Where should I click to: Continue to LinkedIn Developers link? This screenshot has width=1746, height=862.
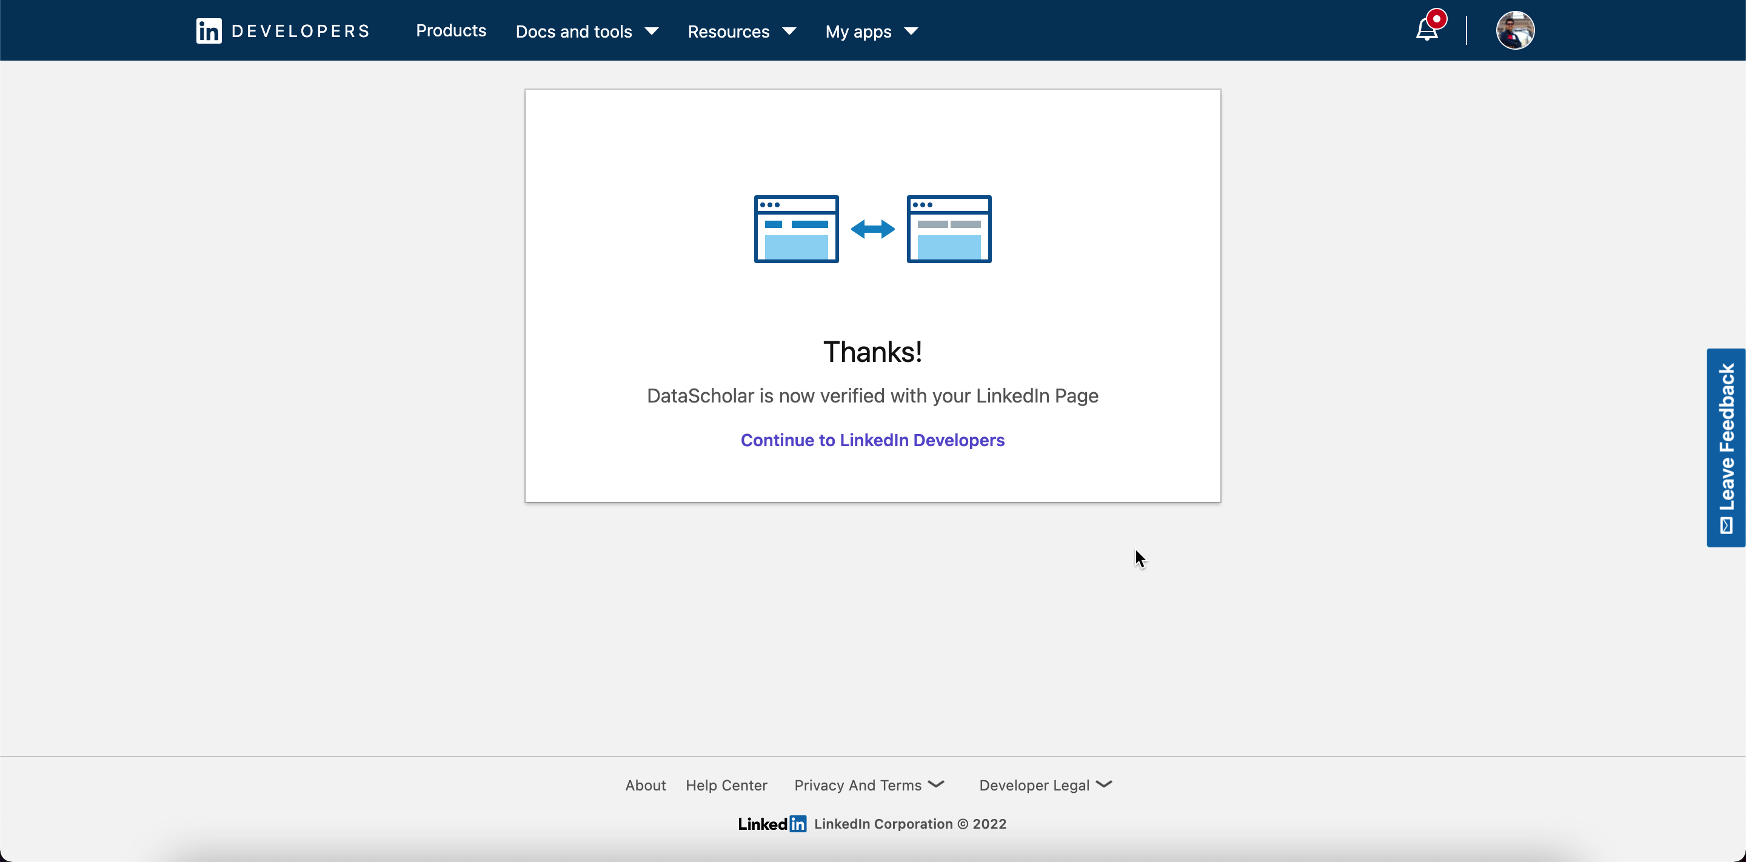tap(872, 440)
